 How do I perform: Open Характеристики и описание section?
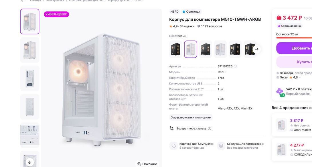coord(191,117)
